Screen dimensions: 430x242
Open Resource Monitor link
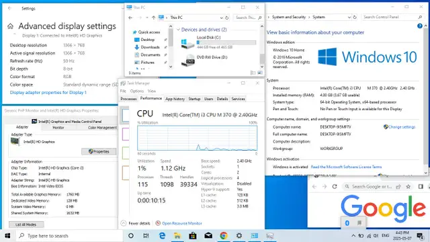click(x=182, y=223)
